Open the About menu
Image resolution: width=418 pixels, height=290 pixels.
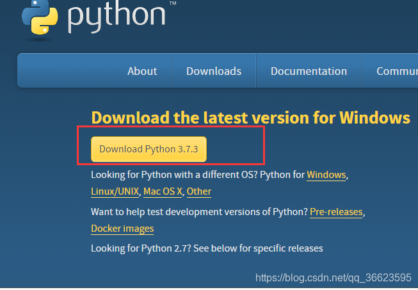142,71
